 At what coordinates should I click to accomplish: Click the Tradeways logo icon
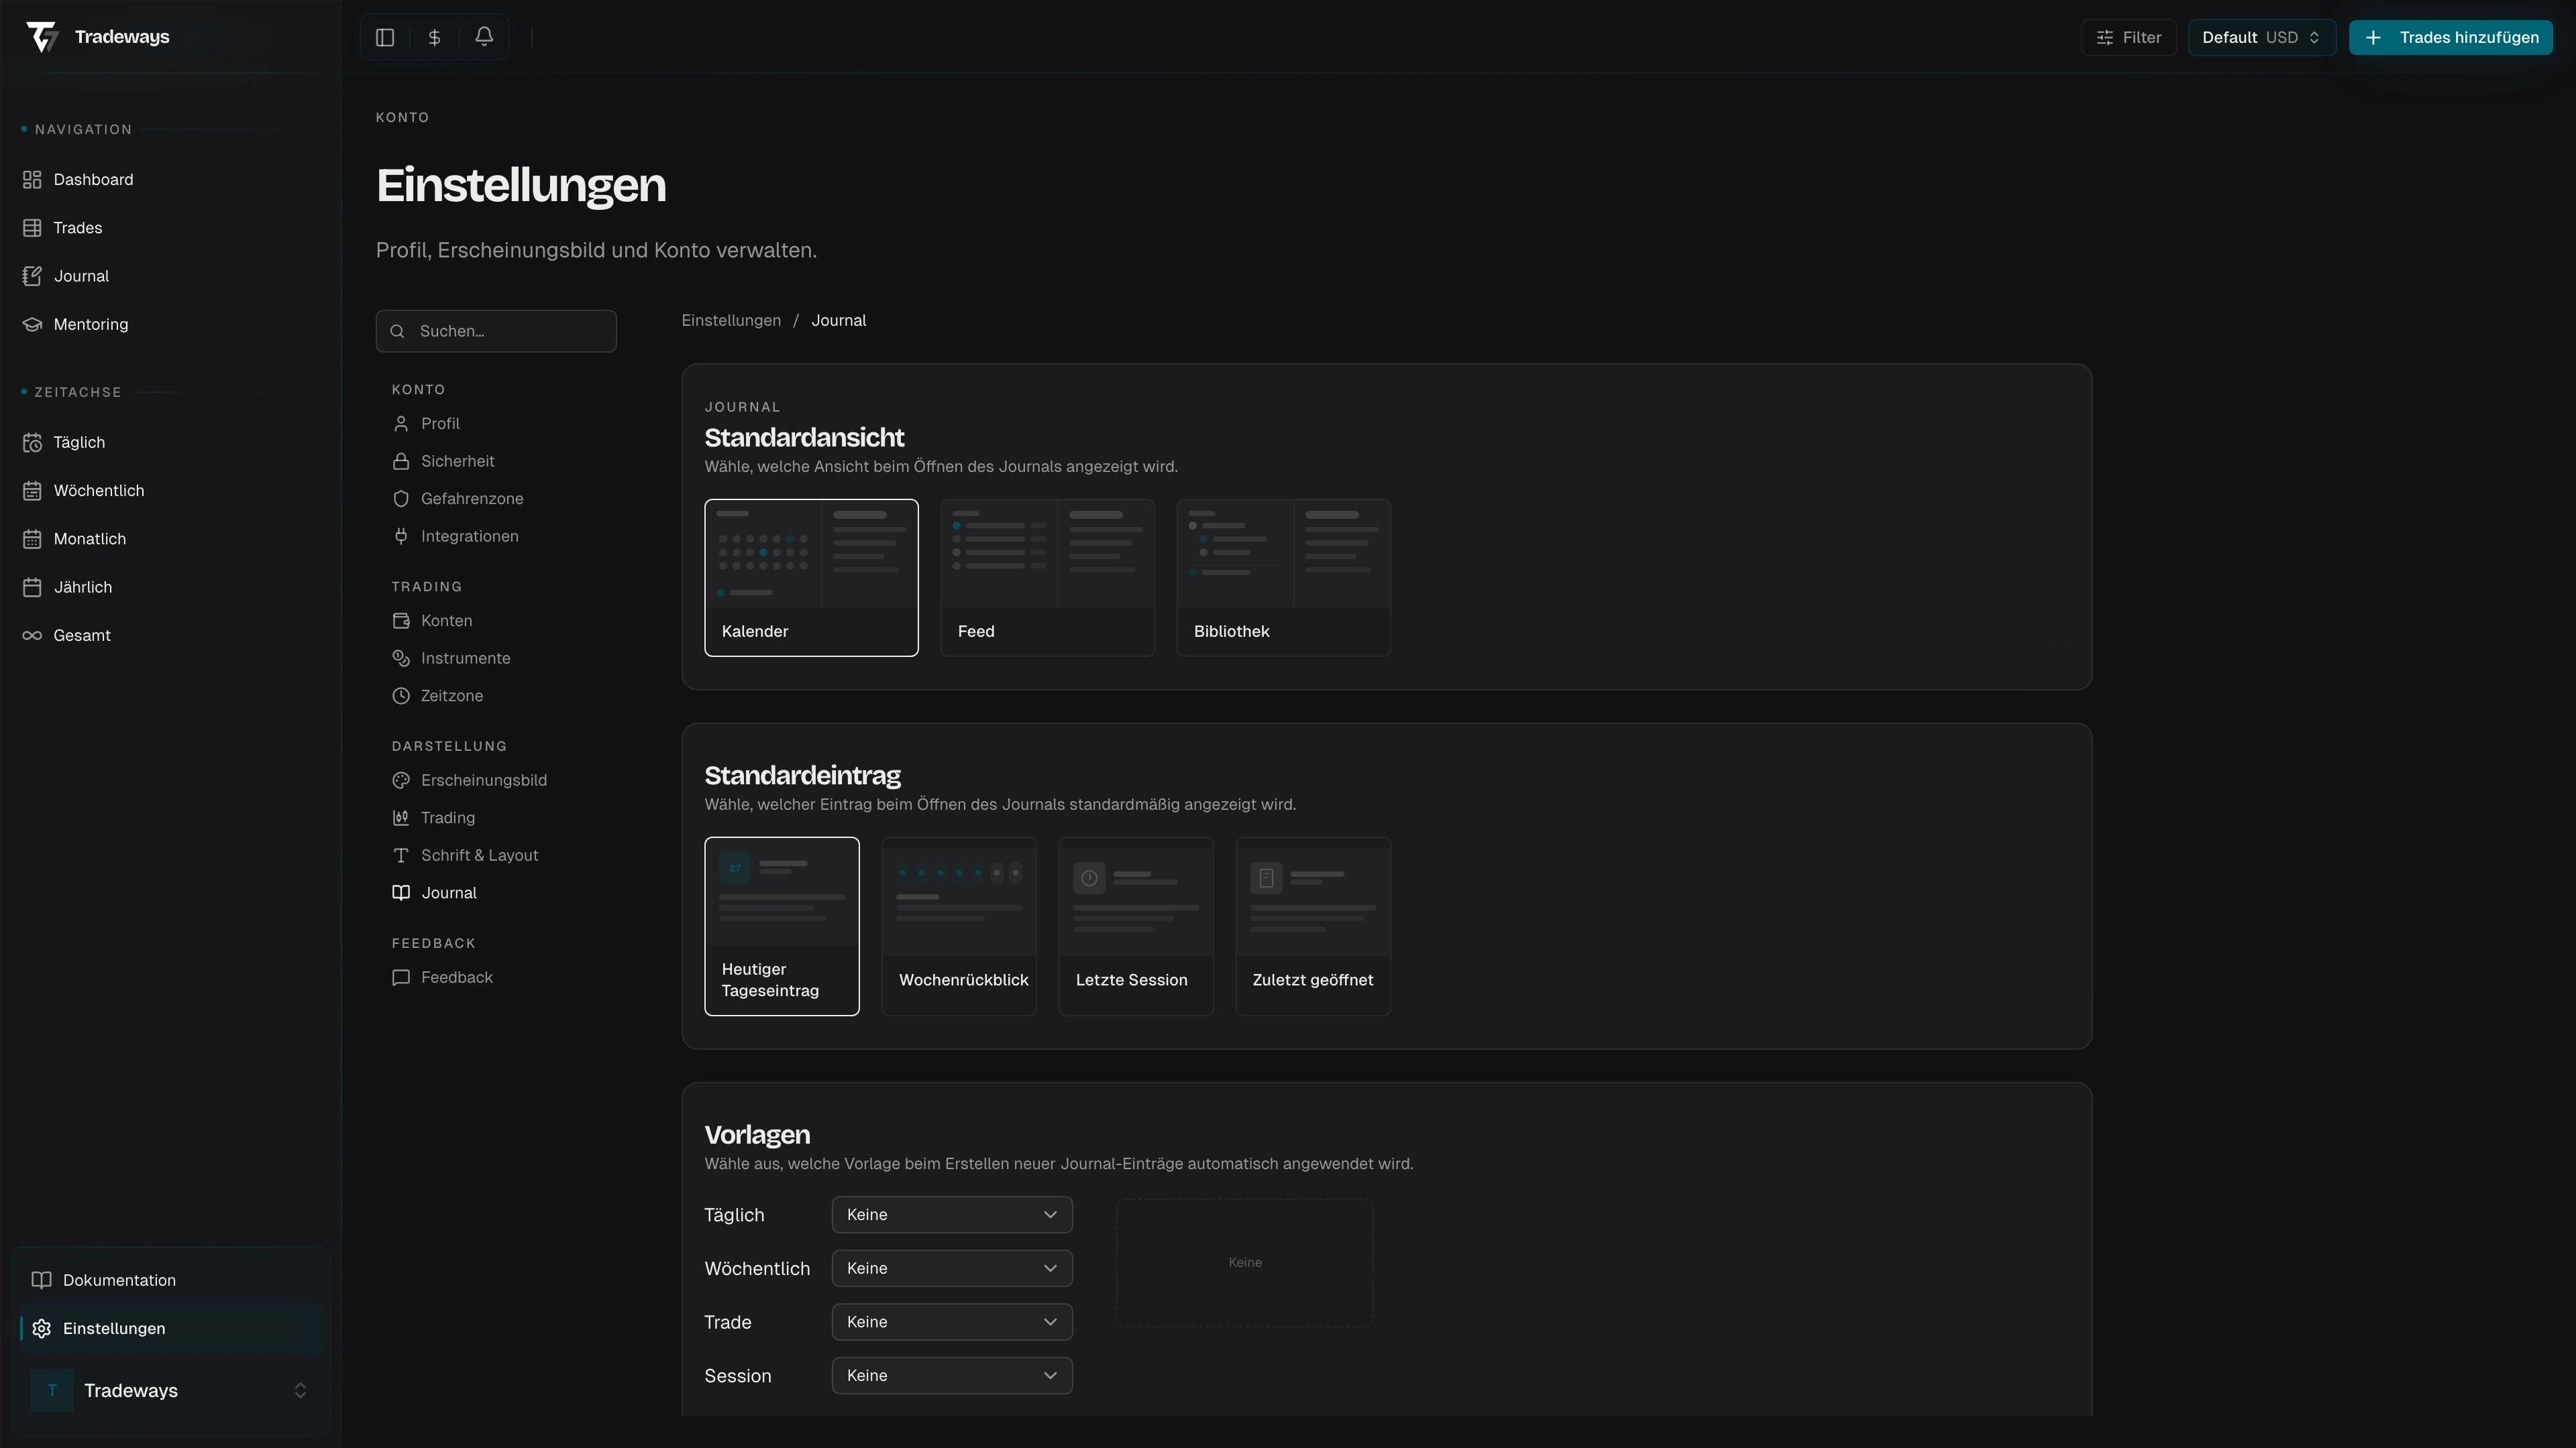tap(42, 37)
